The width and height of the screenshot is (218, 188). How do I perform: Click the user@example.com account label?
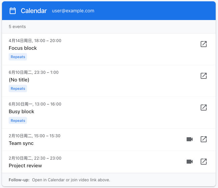click(x=73, y=11)
